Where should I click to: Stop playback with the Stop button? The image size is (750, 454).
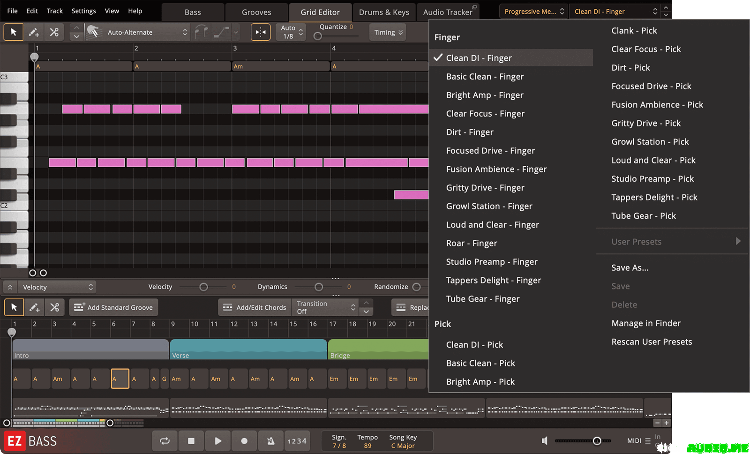(x=191, y=441)
